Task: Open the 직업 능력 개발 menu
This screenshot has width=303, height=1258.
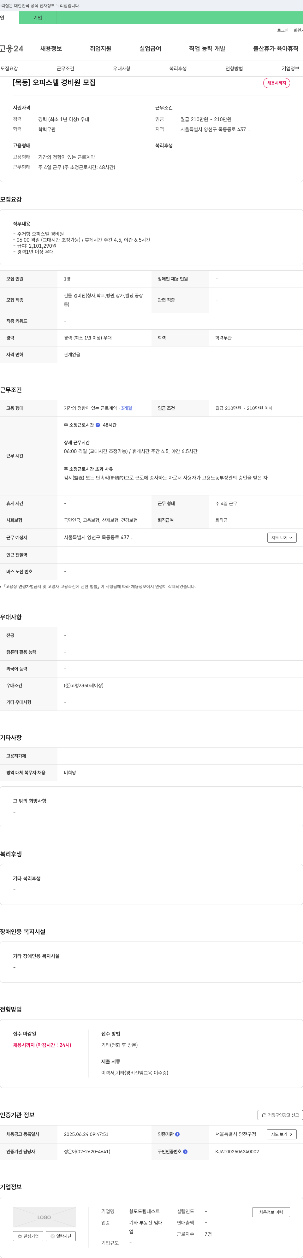Action: coord(207,48)
